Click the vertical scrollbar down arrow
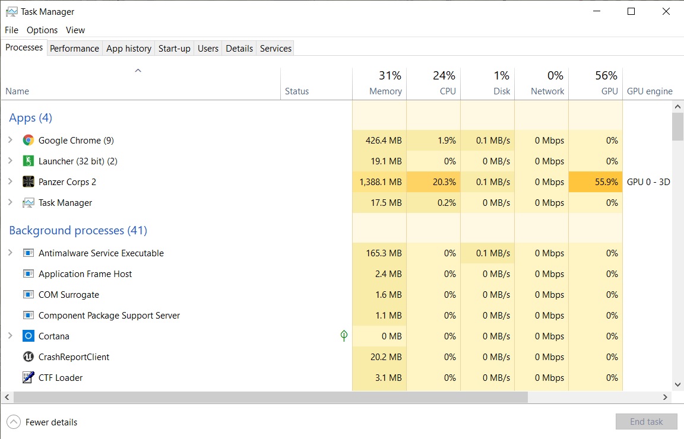 (x=677, y=384)
